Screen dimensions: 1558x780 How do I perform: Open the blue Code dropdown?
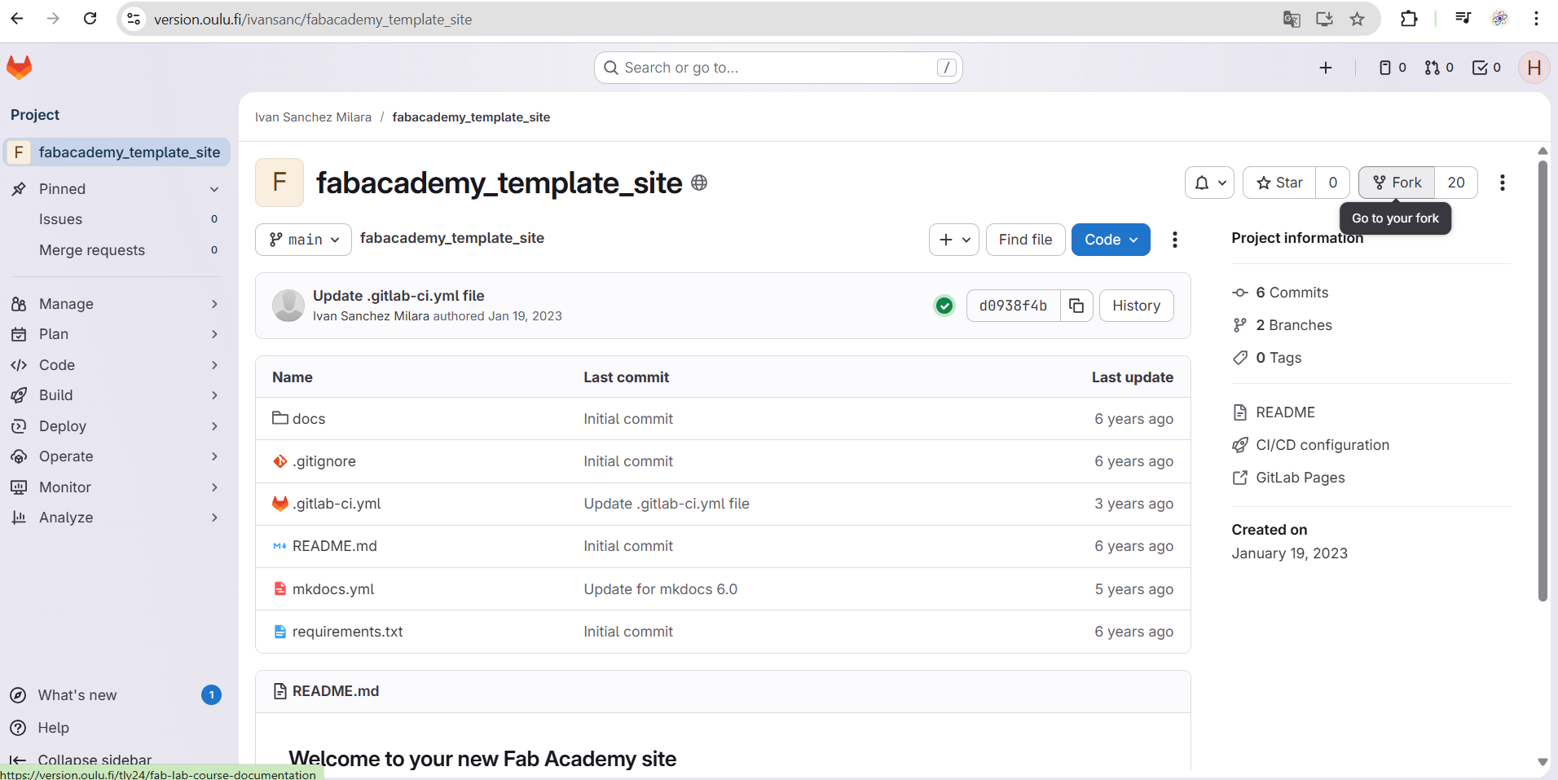coord(1110,240)
